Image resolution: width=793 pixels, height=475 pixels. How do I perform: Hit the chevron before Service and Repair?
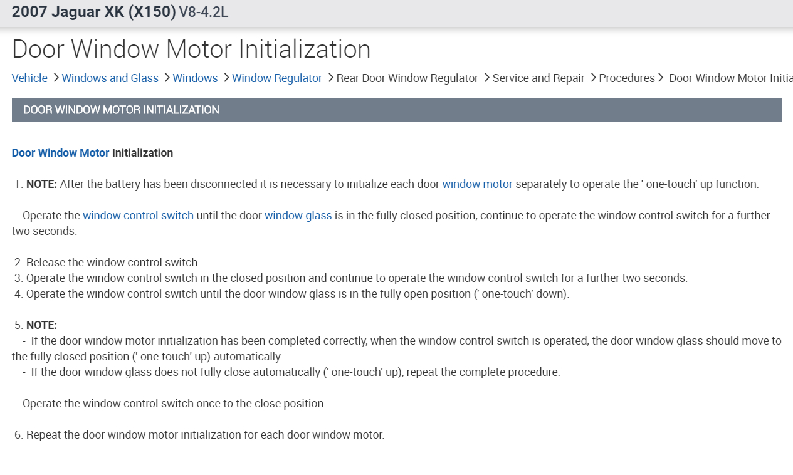(486, 78)
